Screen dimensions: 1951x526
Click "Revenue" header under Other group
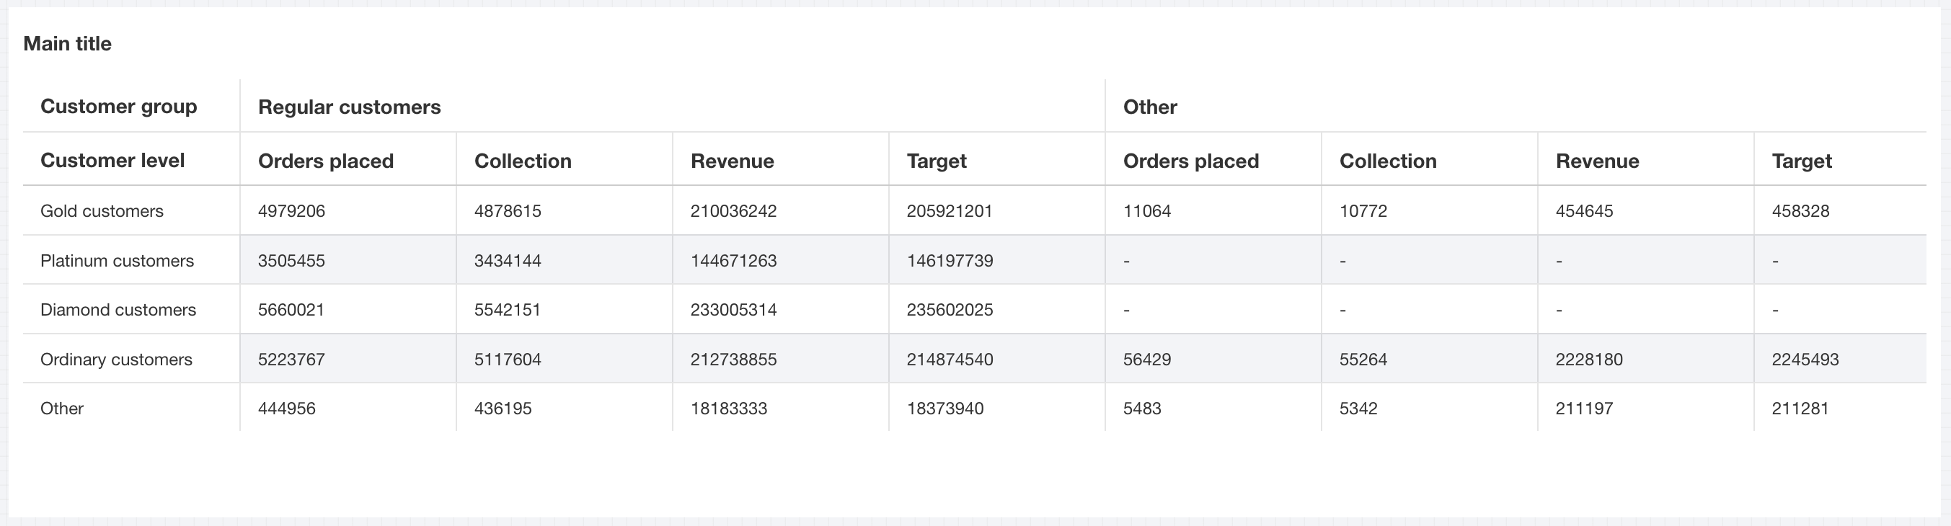[x=1597, y=161]
